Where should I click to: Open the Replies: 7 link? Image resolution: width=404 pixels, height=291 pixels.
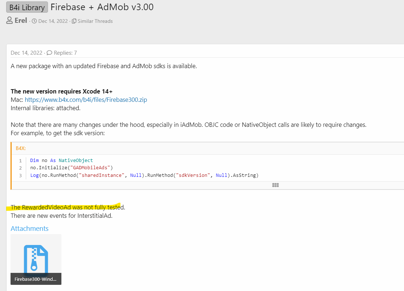(65, 53)
